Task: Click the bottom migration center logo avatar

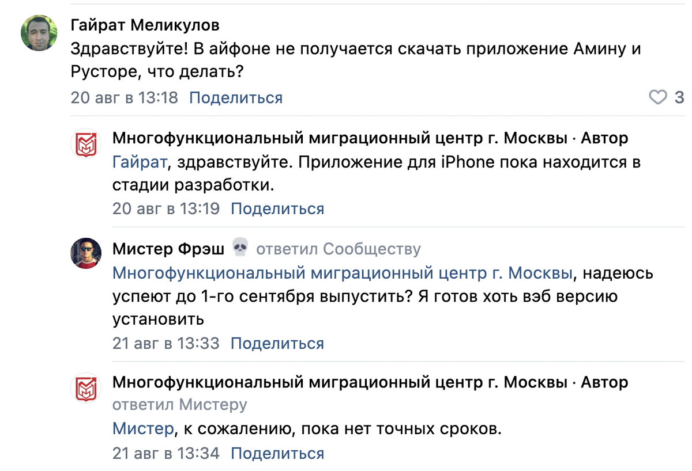Action: coord(86,386)
